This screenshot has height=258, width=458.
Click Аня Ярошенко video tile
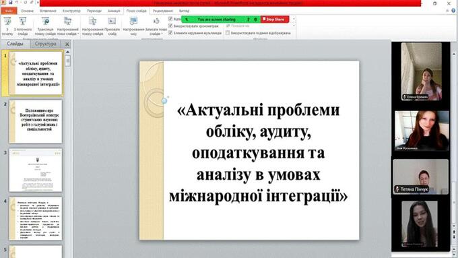pyautogui.click(x=422, y=131)
